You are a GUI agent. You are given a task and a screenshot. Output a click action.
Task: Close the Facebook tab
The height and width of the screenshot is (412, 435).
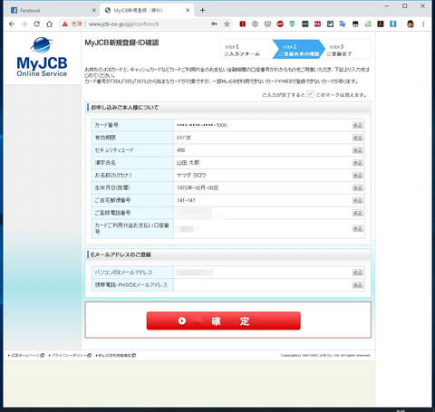point(94,10)
